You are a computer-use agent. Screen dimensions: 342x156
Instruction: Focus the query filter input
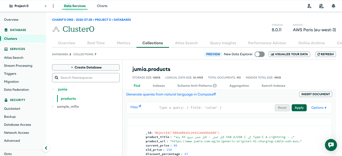tap(215, 108)
